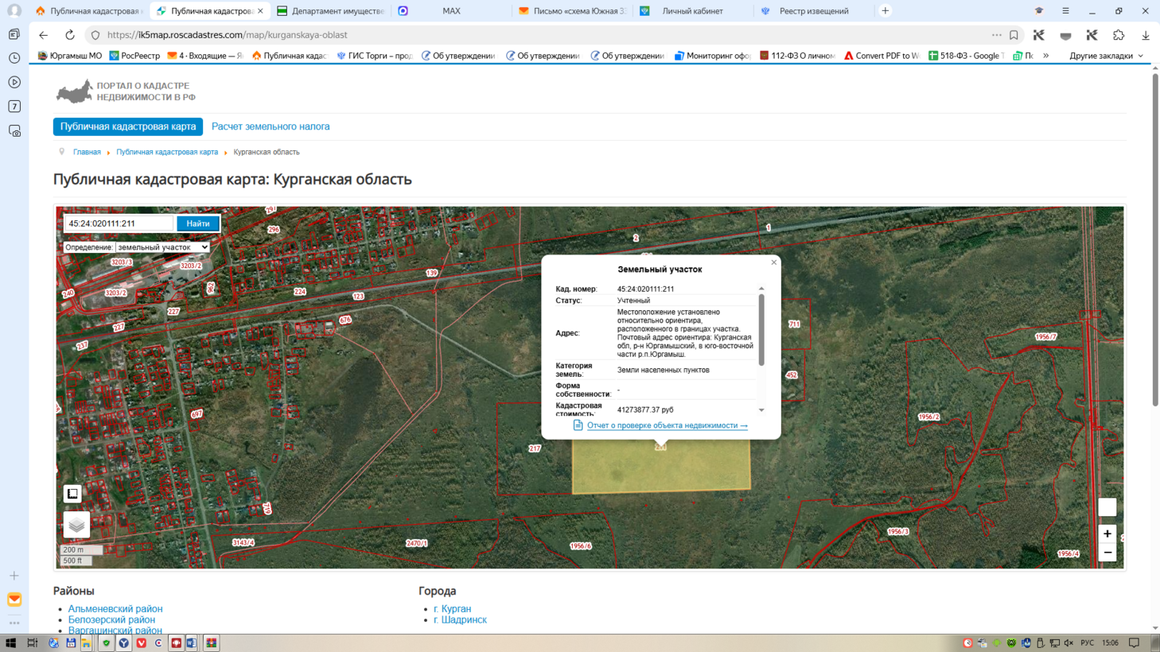Click the map layers icon
Screen dimensions: 1160x652
(76, 525)
